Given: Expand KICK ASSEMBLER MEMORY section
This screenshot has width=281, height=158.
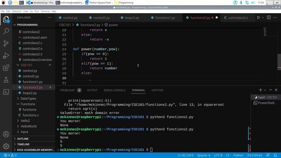Looking at the screenshot, I should tap(34, 150).
